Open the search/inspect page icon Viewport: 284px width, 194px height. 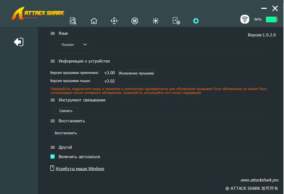click(x=73, y=21)
